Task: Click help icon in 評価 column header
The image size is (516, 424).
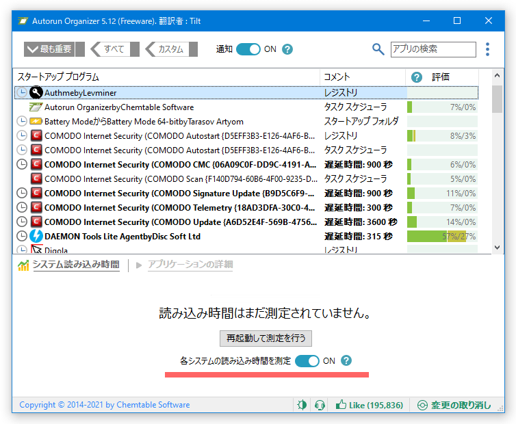Action: pyautogui.click(x=416, y=77)
